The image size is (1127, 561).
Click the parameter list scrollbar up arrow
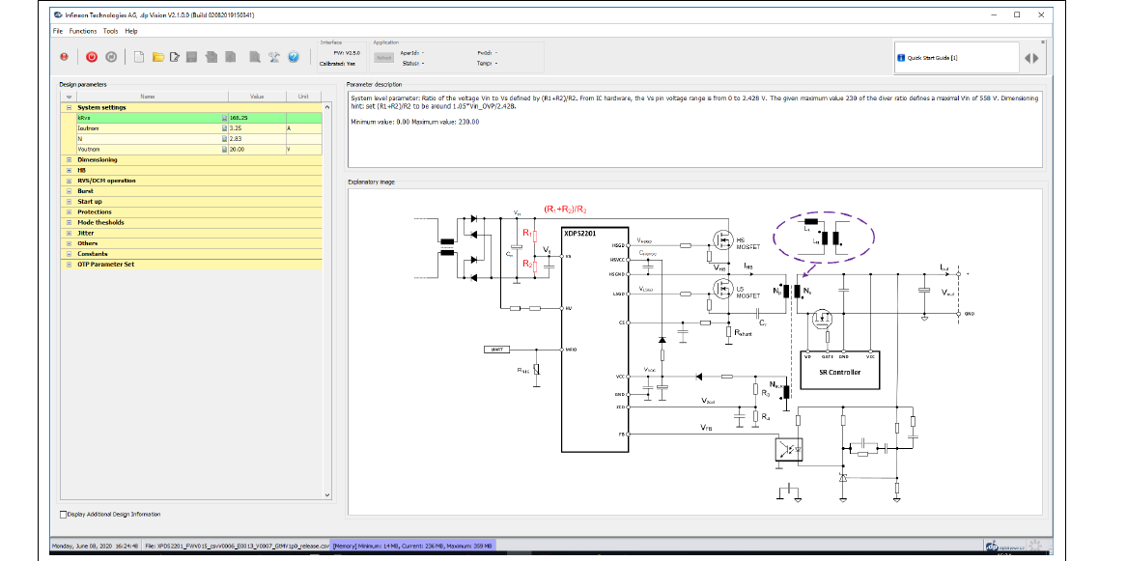tap(327, 106)
